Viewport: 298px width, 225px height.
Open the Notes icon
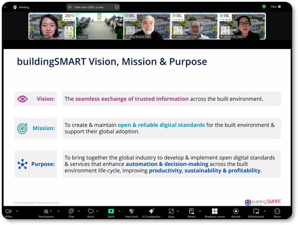point(191,211)
